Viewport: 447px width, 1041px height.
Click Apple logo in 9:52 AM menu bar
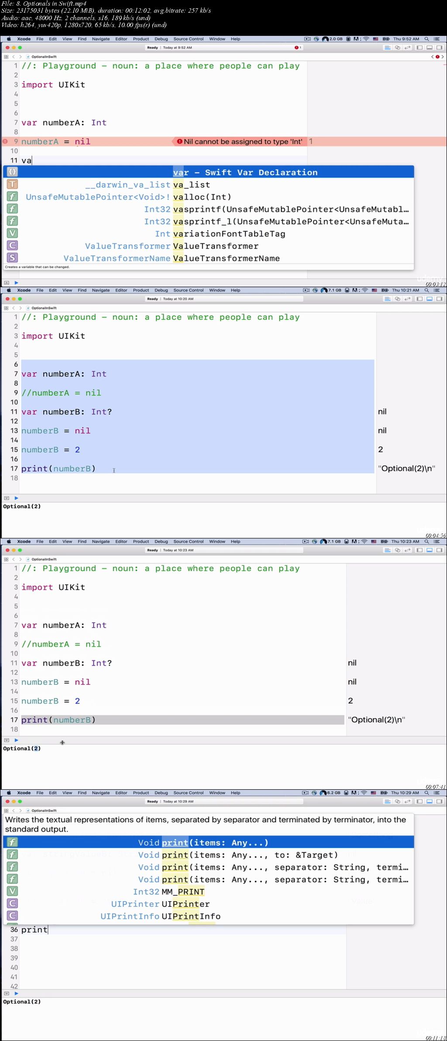pos(9,39)
